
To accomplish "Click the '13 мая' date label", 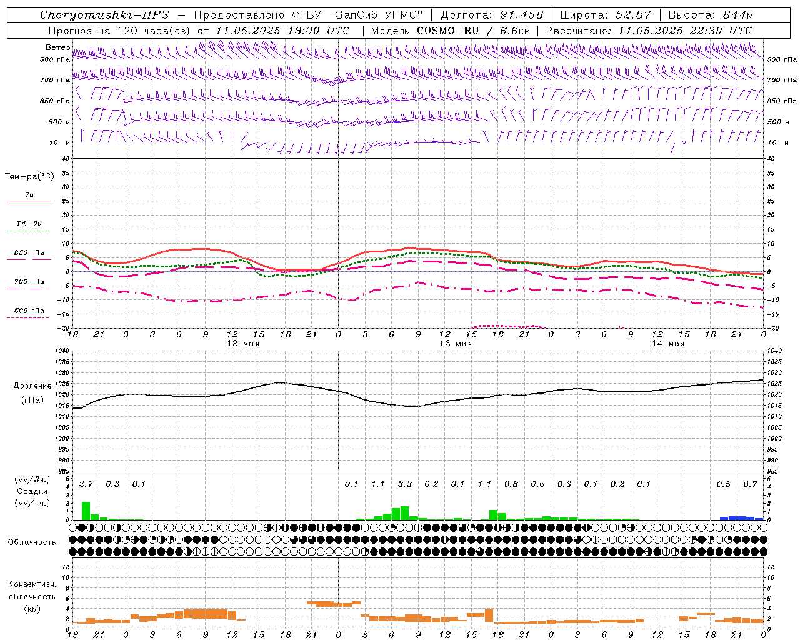I will click(x=456, y=344).
